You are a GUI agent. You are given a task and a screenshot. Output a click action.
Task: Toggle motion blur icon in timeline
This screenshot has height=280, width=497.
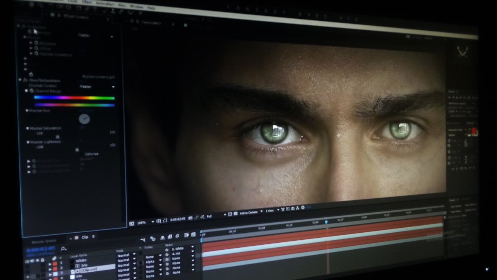(177, 236)
